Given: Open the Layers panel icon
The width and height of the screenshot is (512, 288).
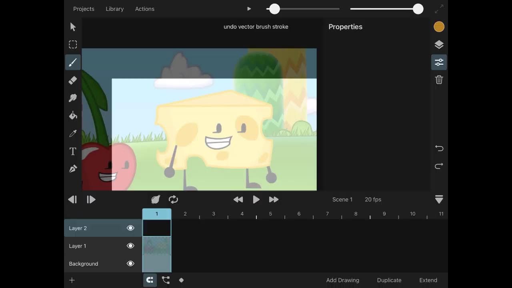Looking at the screenshot, I should coord(439,44).
